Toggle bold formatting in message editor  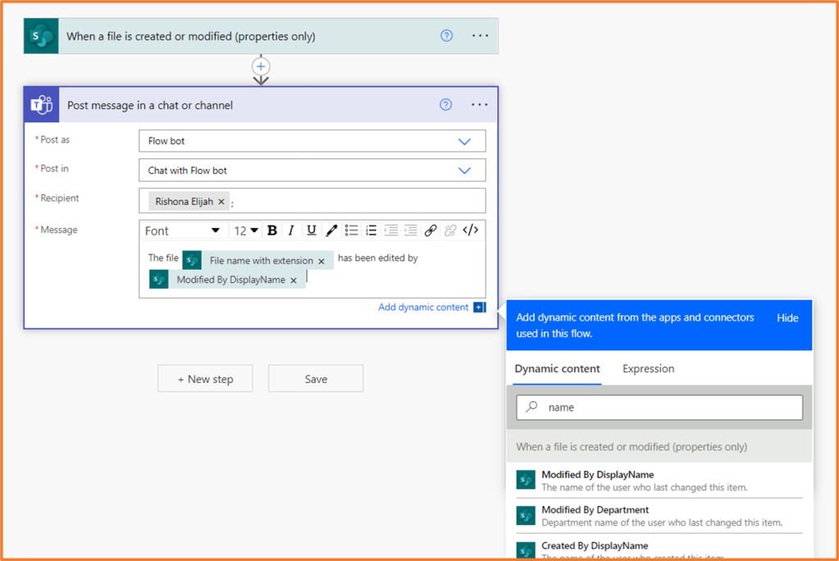(272, 230)
